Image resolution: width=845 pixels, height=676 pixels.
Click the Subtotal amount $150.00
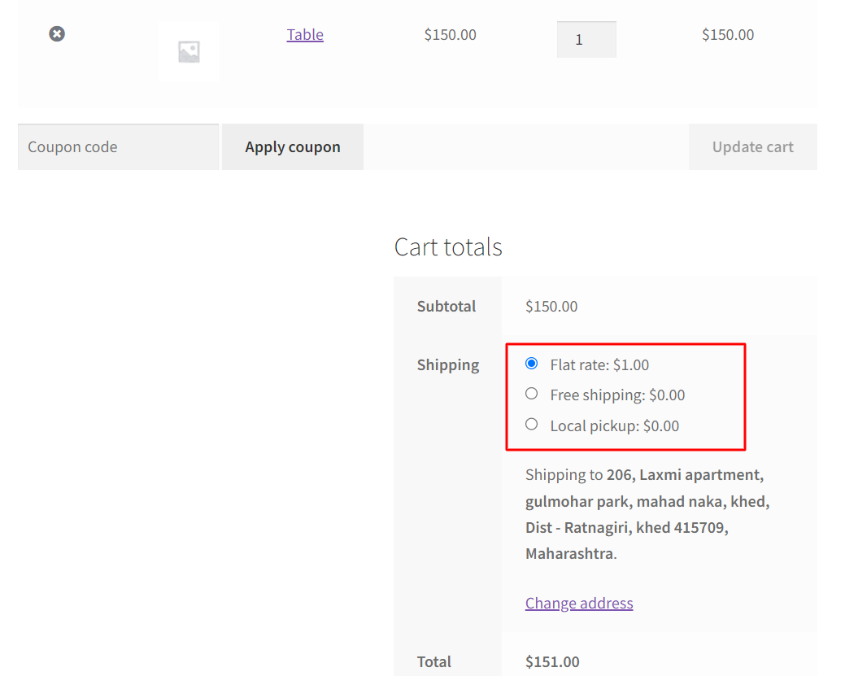pos(551,307)
